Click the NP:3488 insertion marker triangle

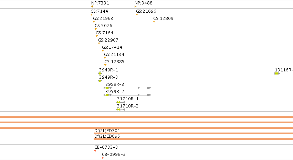[135, 7]
